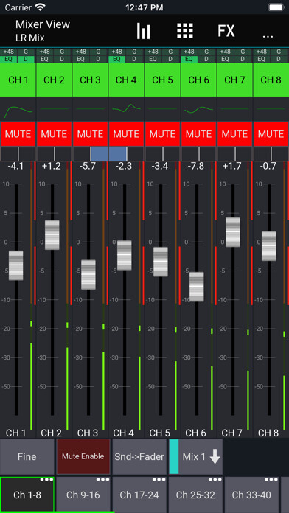Open the Mix 1 dropdown selector
Image resolution: width=289 pixels, height=513 pixels.
pos(195,456)
